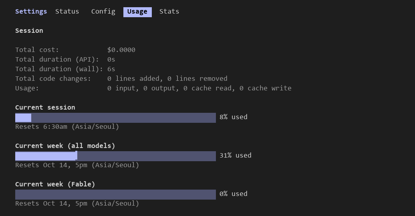This screenshot has width=415, height=216.
Task: Select the Session section heading
Action: coord(29,31)
